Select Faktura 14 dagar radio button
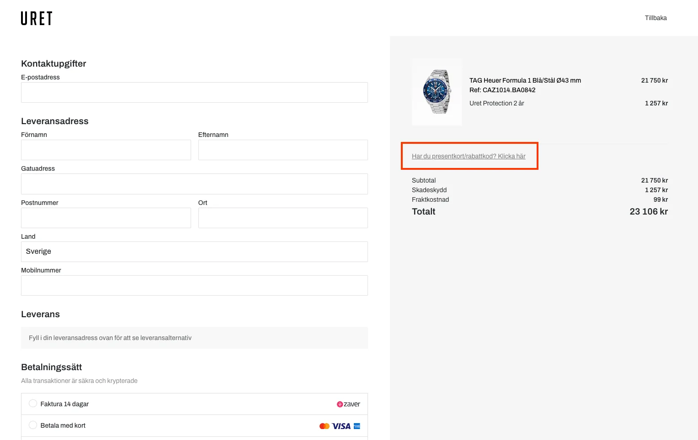This screenshot has width=698, height=440. click(x=33, y=403)
